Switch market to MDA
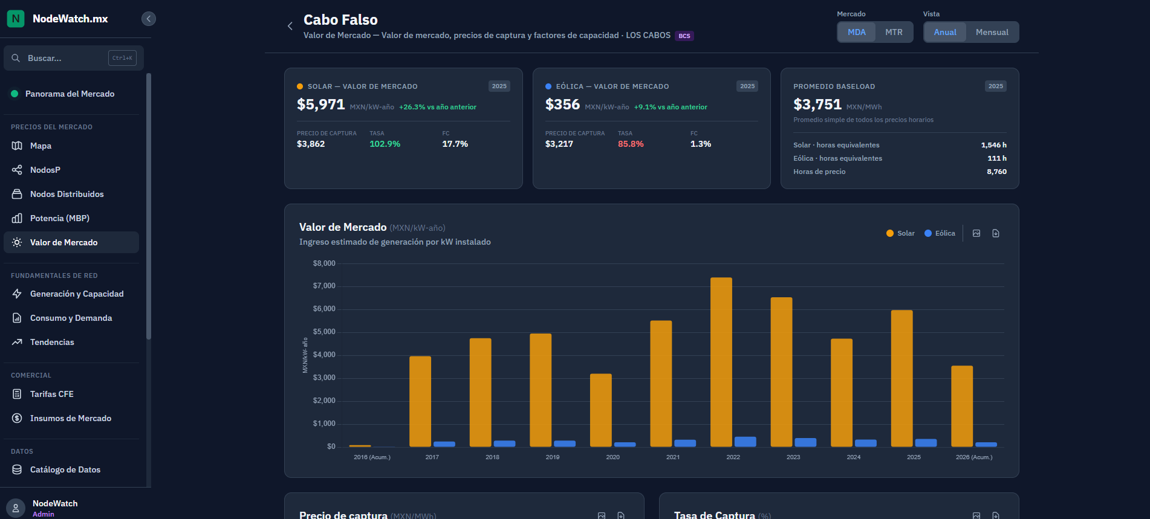 [856, 32]
